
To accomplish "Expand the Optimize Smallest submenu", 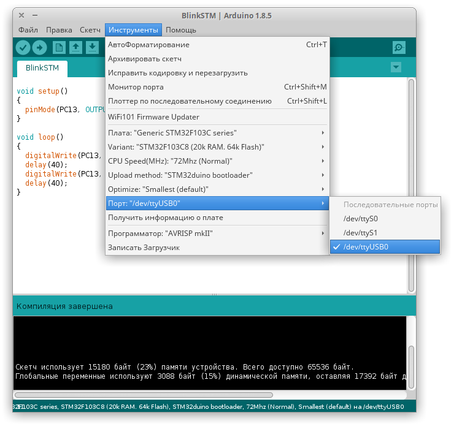I will [217, 189].
